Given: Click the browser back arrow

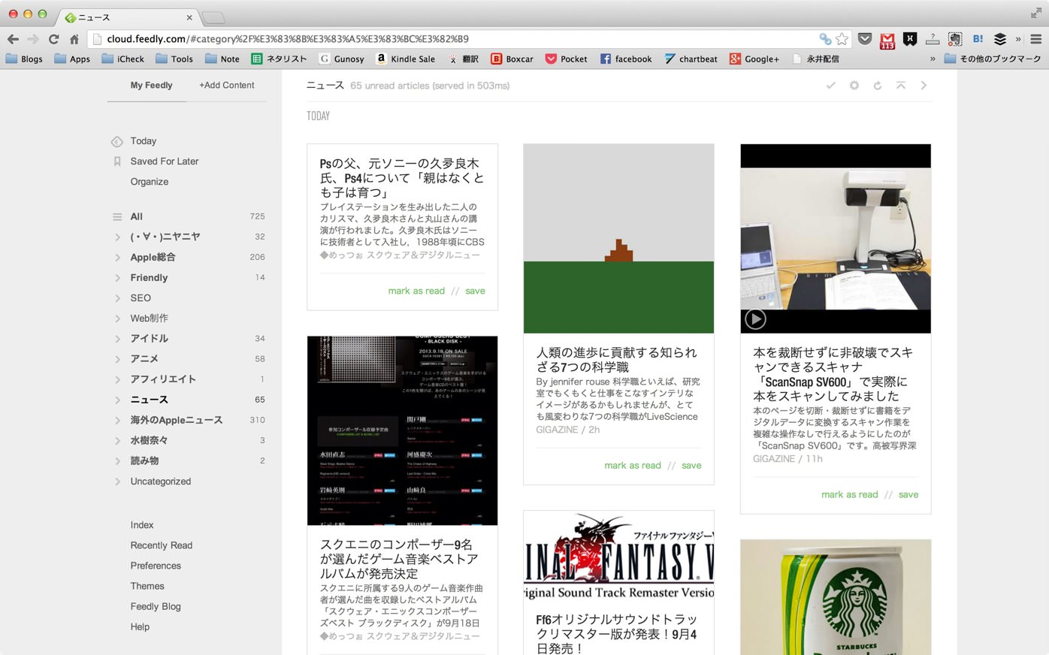Looking at the screenshot, I should point(13,39).
